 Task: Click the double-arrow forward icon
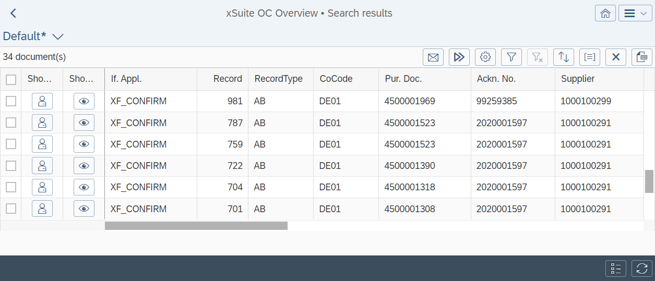click(459, 57)
